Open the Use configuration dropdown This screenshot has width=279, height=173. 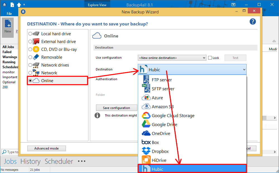(x=172, y=58)
